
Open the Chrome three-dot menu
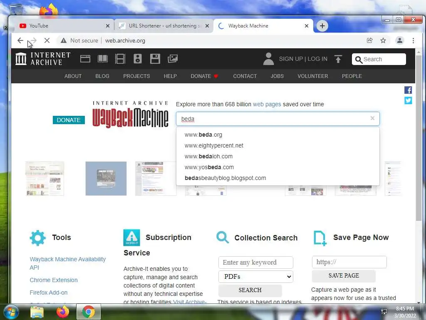413,40
